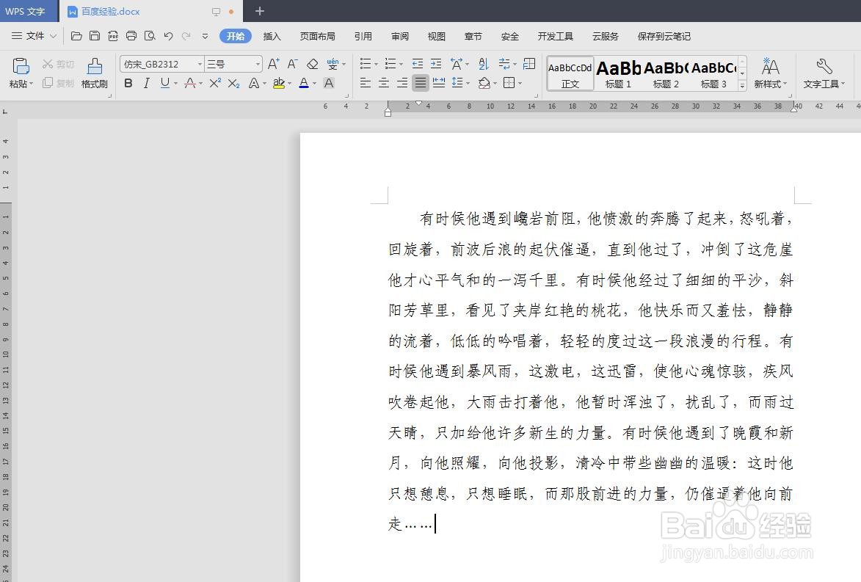
Task: Open the font color picker
Action: (304, 83)
